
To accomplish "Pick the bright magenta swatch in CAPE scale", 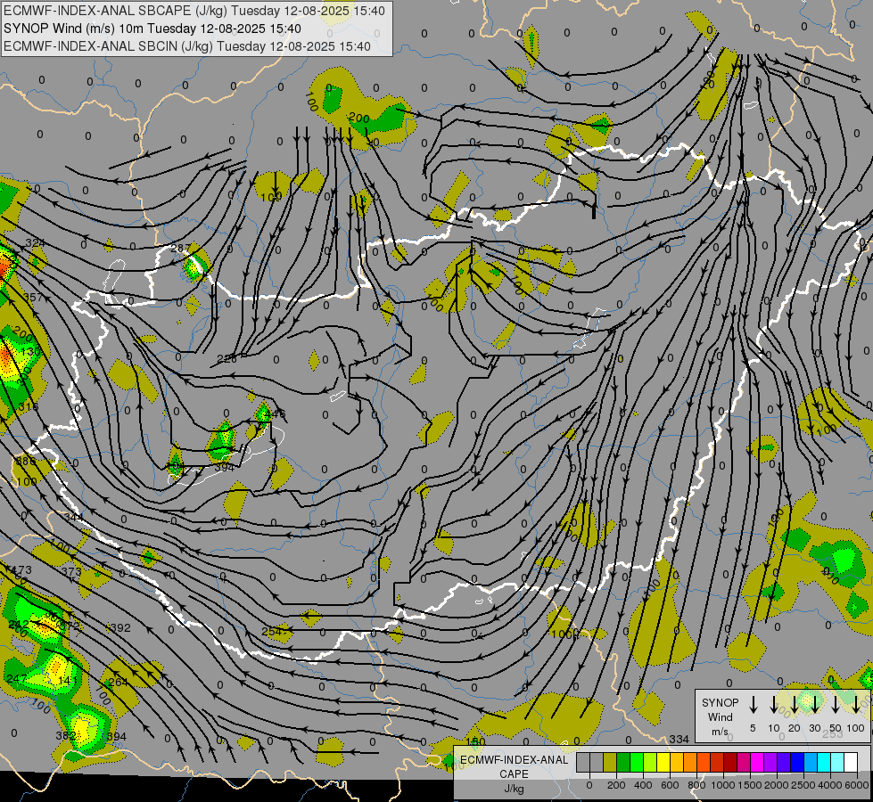I will (757, 763).
